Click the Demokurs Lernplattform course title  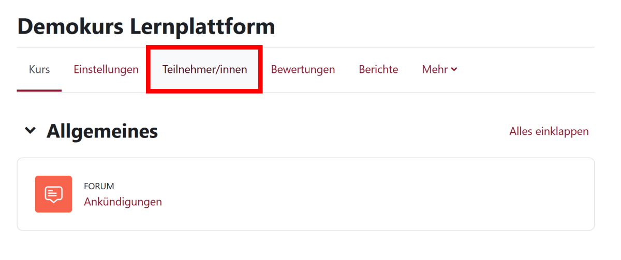[x=146, y=26]
